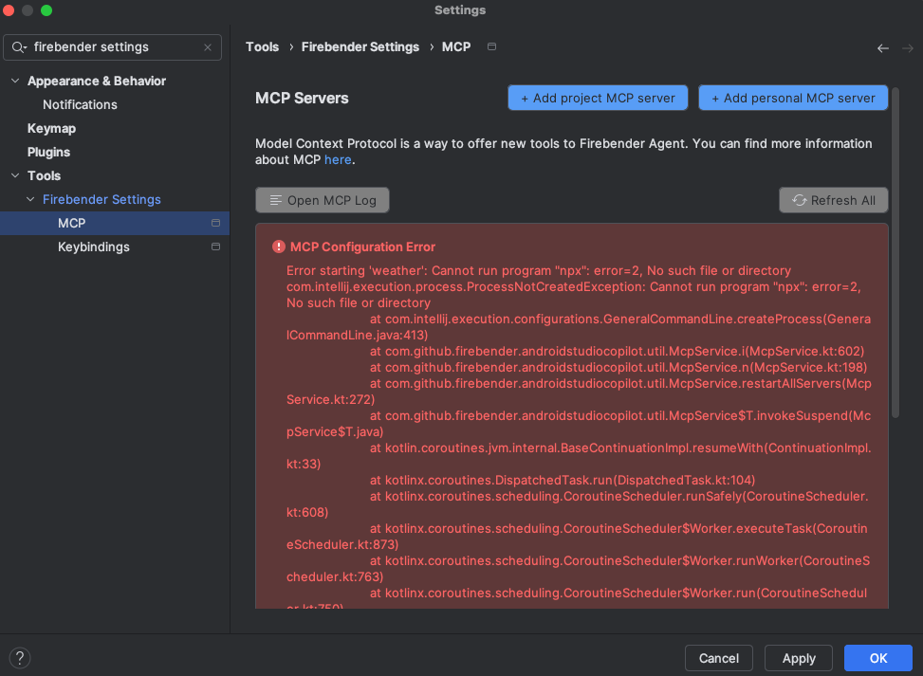Refresh all MCP servers
923x676 pixels.
pos(833,200)
